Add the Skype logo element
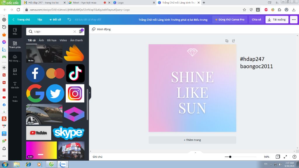The image size is (299, 168). click(68, 133)
